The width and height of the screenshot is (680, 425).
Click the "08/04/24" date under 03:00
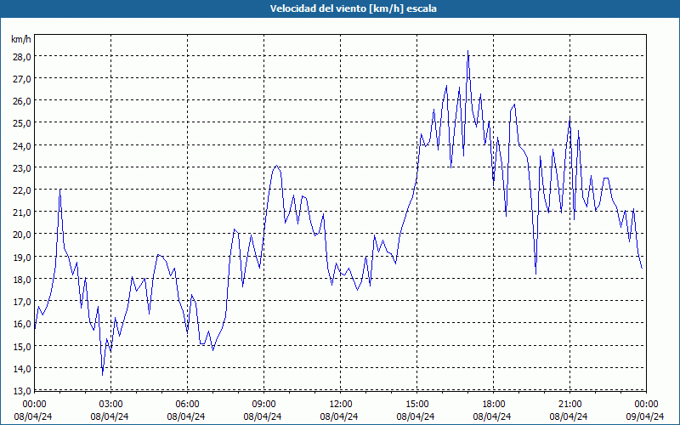coord(110,416)
